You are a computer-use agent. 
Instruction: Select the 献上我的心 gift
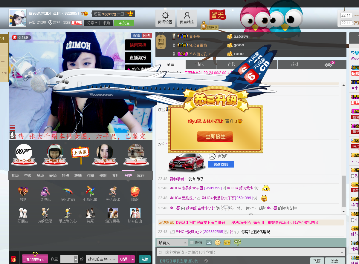tap(68, 213)
